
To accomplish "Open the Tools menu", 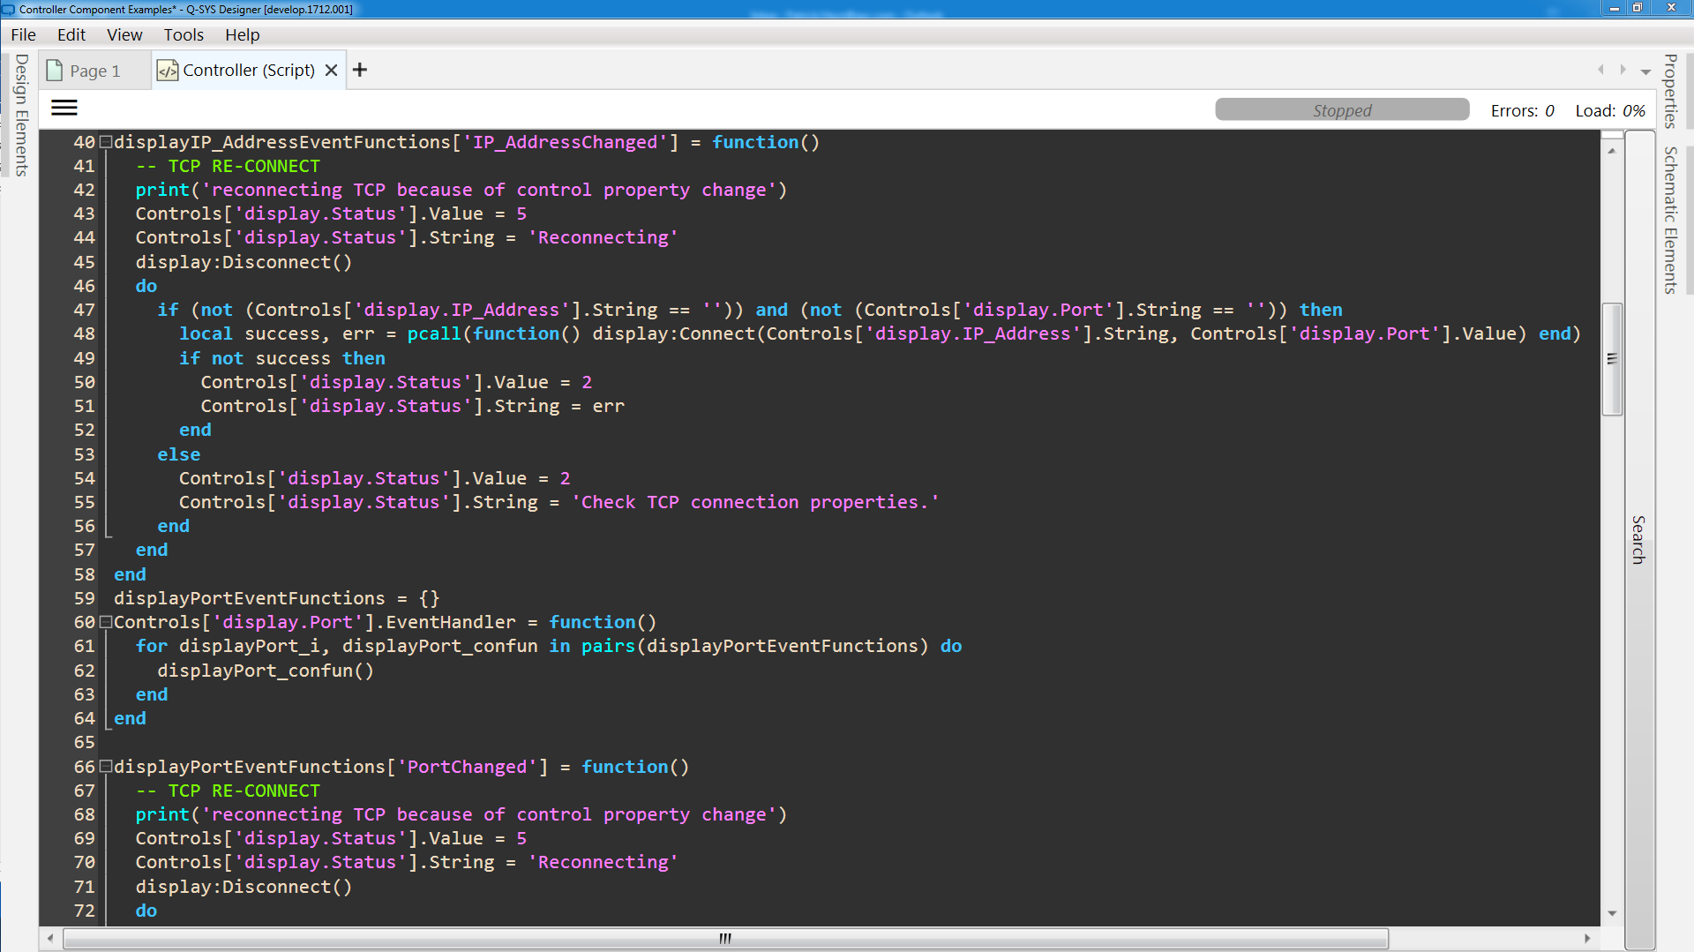I will 184,34.
